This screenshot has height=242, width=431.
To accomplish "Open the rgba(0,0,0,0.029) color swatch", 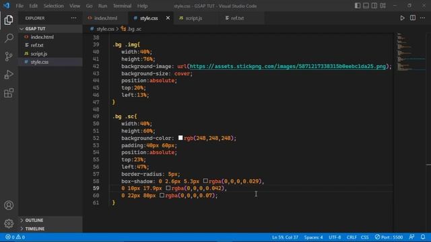I will click(x=205, y=181).
